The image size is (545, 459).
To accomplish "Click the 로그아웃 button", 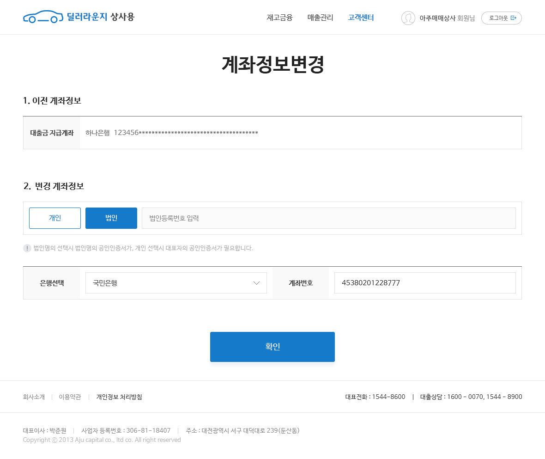I will click(x=502, y=18).
